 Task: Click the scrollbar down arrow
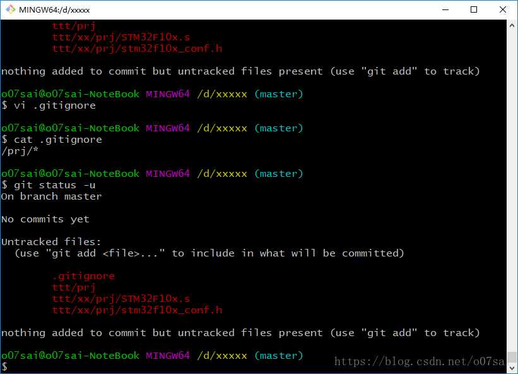pos(512,368)
